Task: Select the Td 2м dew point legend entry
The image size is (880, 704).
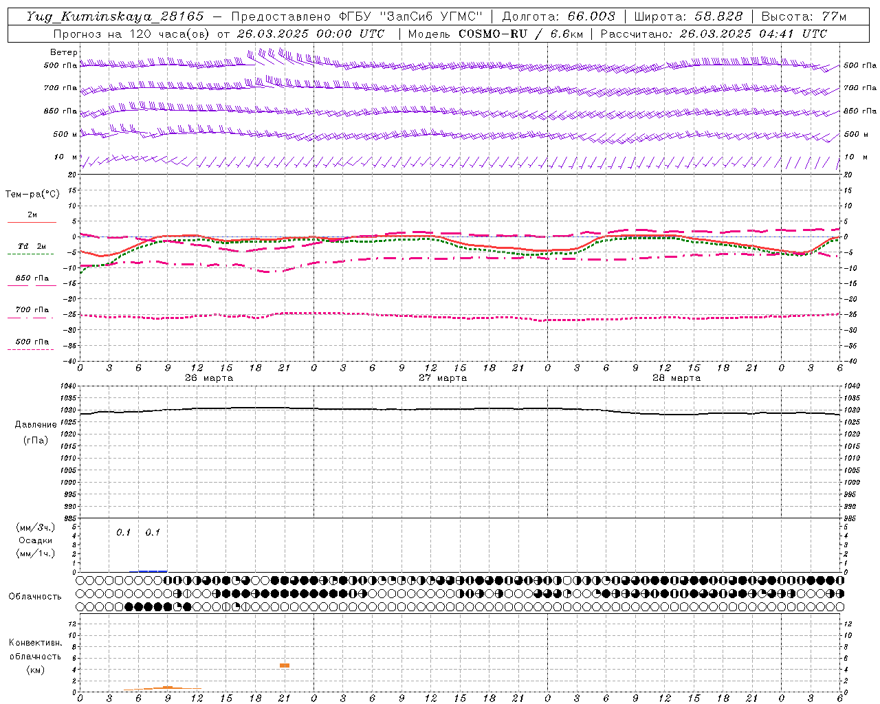Action: pyautogui.click(x=32, y=246)
